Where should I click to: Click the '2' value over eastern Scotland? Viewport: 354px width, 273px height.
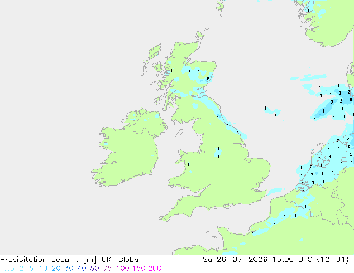208,79
